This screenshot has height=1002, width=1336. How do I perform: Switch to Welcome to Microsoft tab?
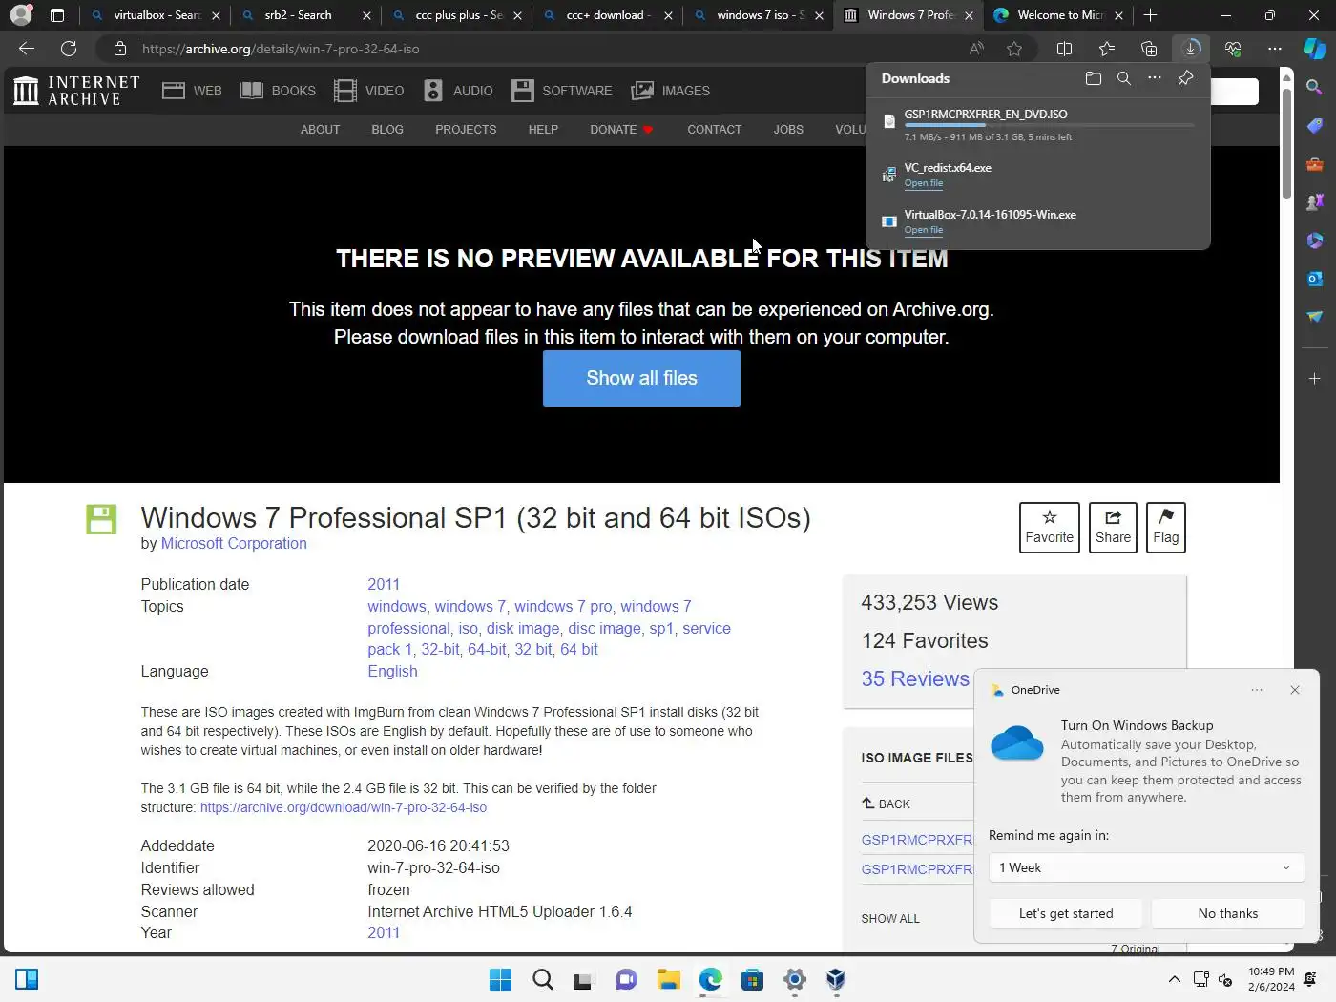(x=1058, y=15)
